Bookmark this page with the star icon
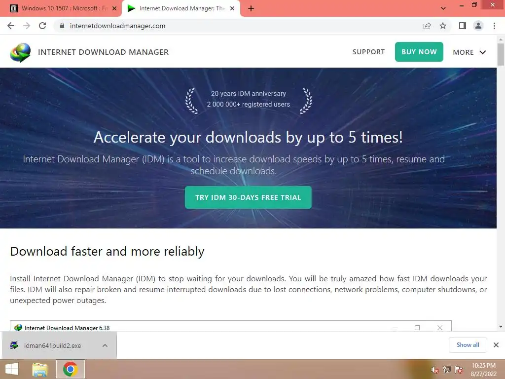Screen dimensions: 505x379 (x=443, y=26)
